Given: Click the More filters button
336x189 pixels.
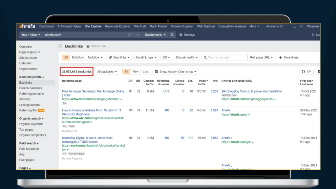Looking at the screenshot, I should (289, 57).
